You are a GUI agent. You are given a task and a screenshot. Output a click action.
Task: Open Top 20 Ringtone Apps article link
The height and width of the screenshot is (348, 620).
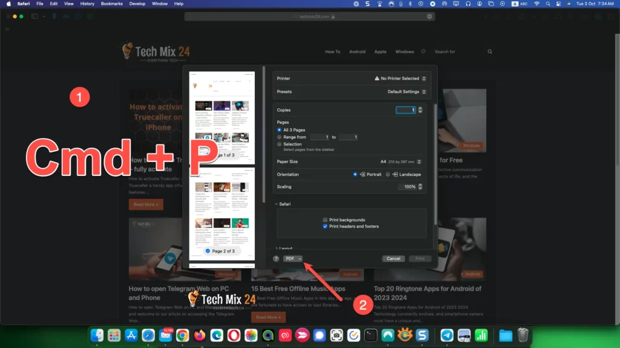pyautogui.click(x=428, y=293)
